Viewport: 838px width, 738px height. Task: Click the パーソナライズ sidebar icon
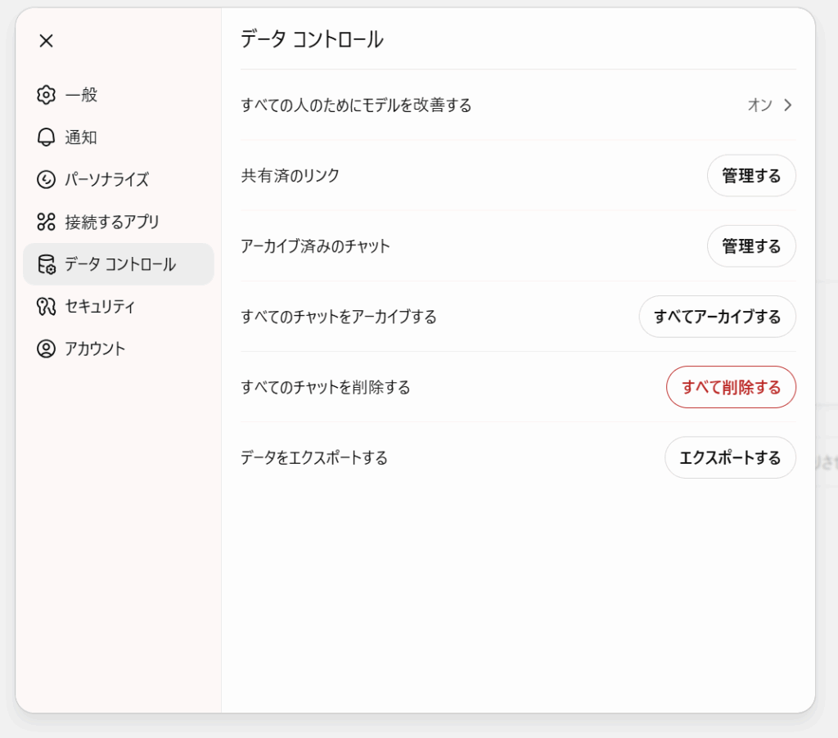[46, 179]
